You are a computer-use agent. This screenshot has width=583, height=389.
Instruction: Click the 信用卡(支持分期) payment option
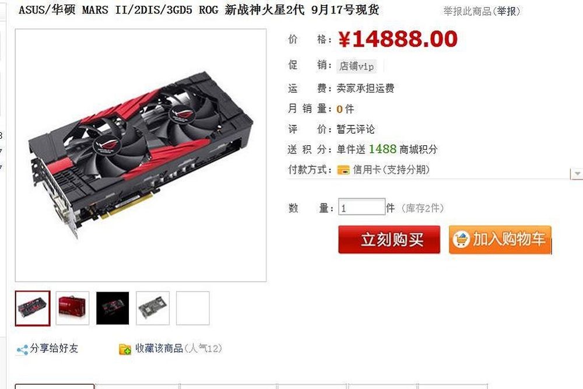(x=391, y=170)
